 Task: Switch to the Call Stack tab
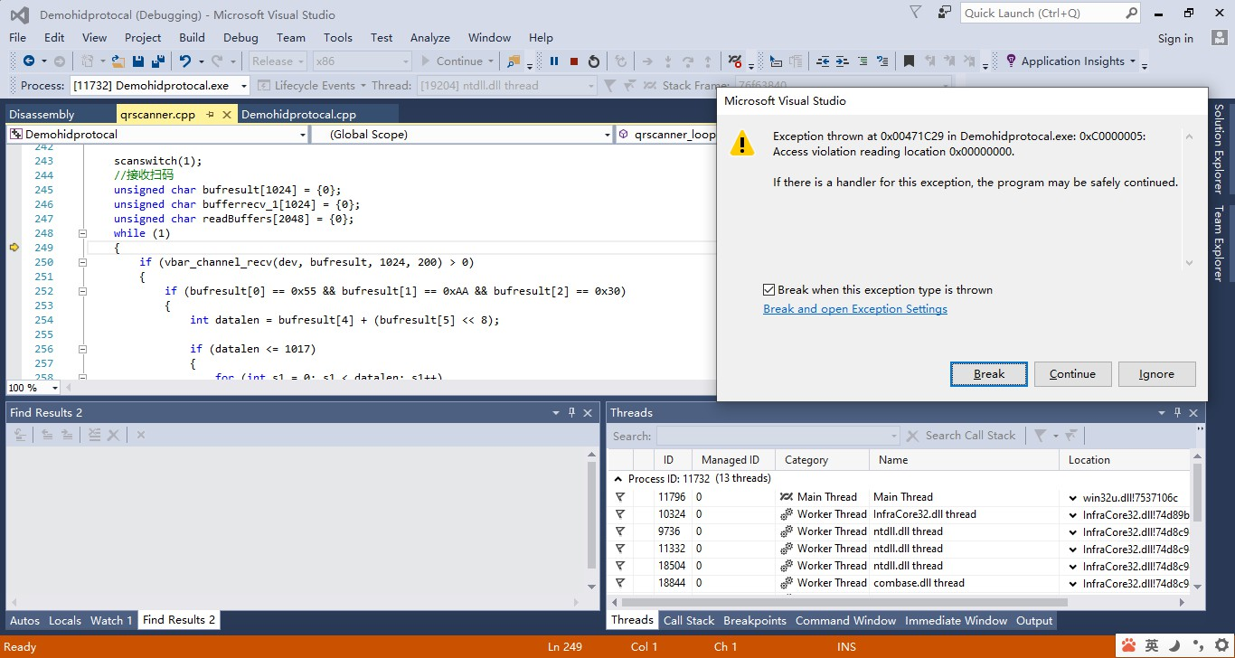point(689,620)
